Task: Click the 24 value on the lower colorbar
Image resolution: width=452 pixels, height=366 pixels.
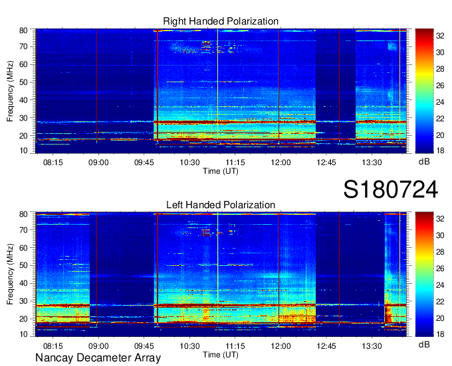Action: coord(440,285)
